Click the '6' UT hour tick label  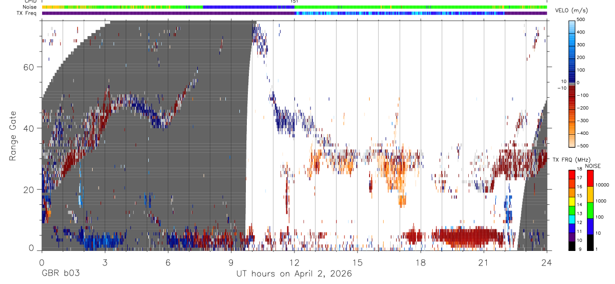click(x=168, y=262)
